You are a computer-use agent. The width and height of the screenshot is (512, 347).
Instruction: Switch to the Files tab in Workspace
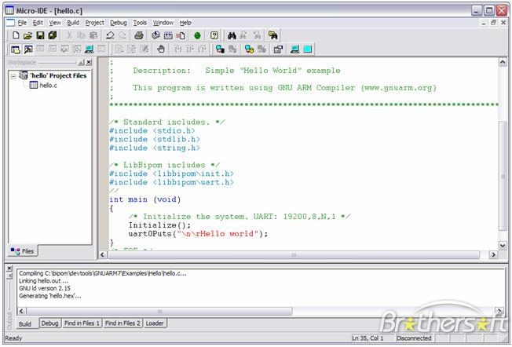point(22,251)
